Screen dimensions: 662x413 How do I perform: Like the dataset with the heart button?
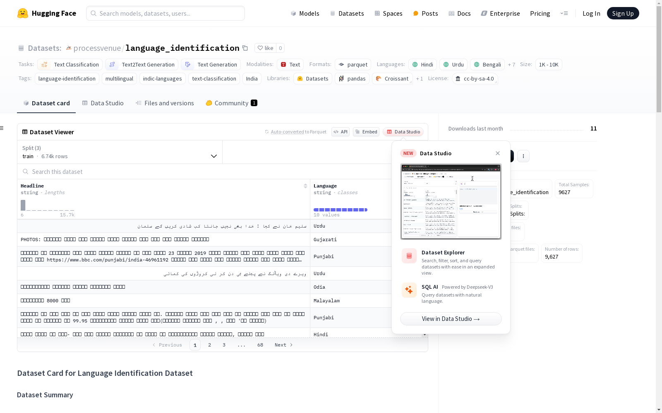pos(265,48)
